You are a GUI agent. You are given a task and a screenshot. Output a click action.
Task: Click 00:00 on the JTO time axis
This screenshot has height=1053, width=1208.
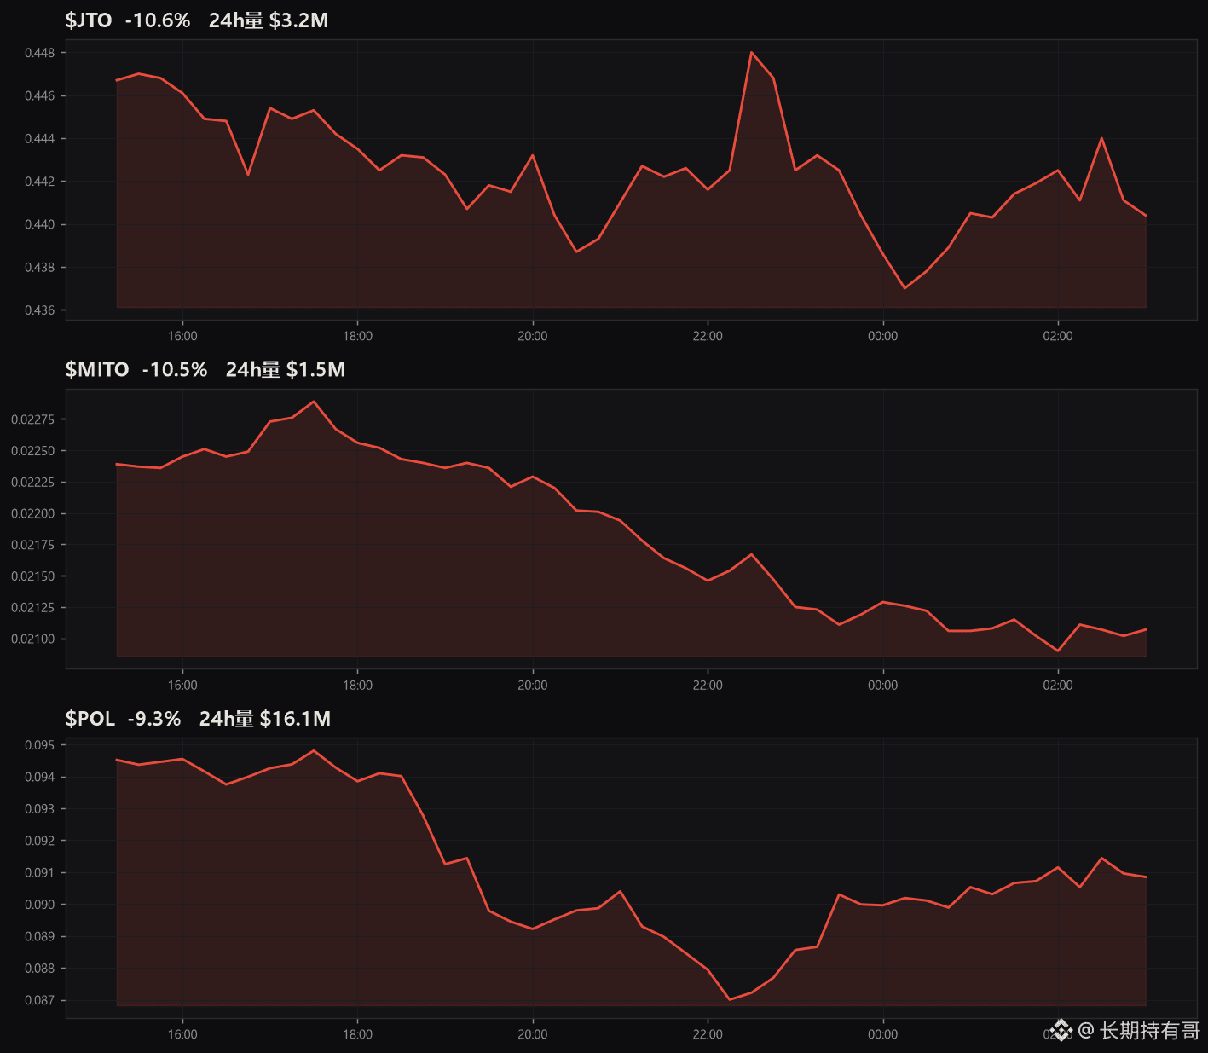pyautogui.click(x=883, y=336)
